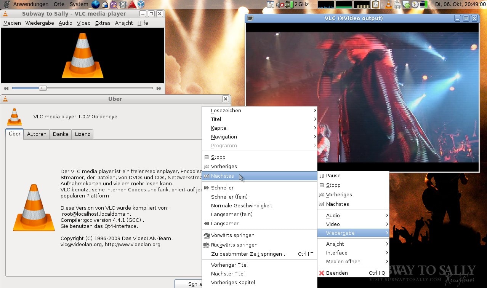Click on the VLC seek position slider
487x288 pixels.
(42, 88)
